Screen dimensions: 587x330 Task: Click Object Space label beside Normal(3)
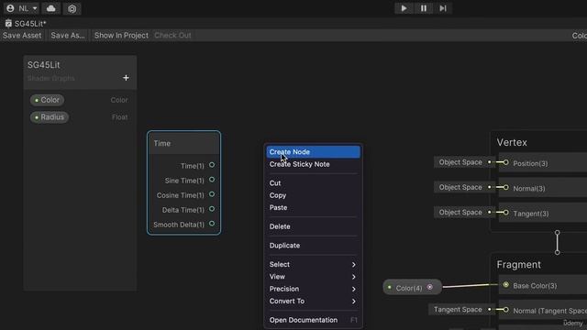pyautogui.click(x=460, y=187)
